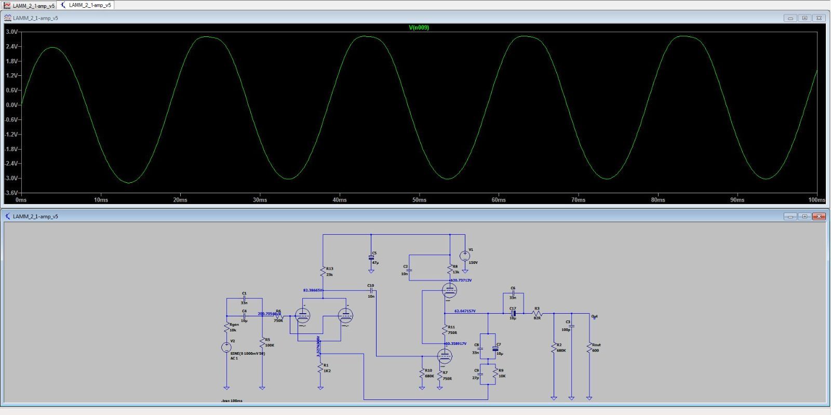831x415 pixels.
Task: Select the upper output stage triode tube
Action: tap(449, 290)
